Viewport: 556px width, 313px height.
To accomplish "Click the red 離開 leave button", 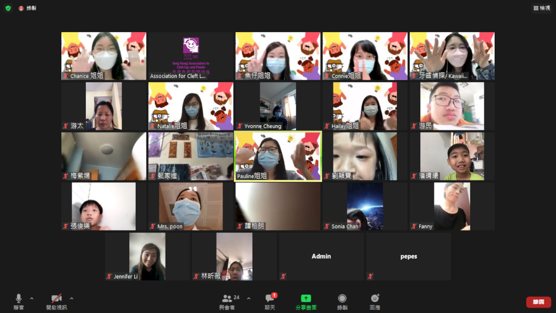I will coord(538,302).
